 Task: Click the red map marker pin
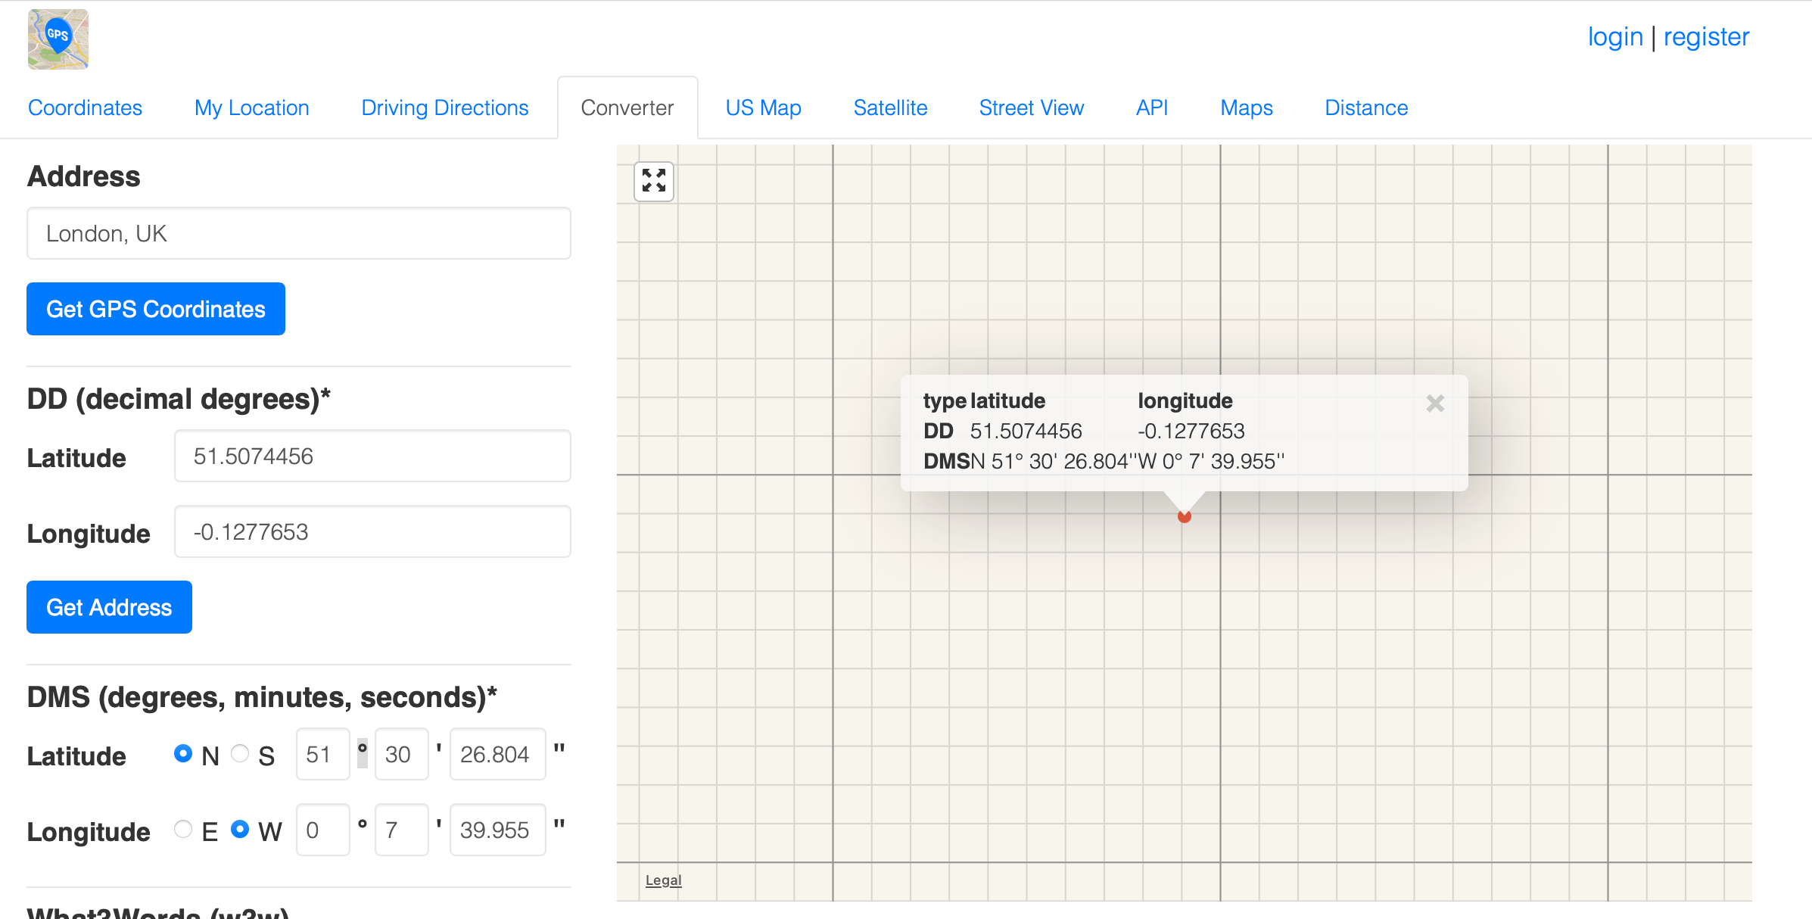pyautogui.click(x=1185, y=517)
